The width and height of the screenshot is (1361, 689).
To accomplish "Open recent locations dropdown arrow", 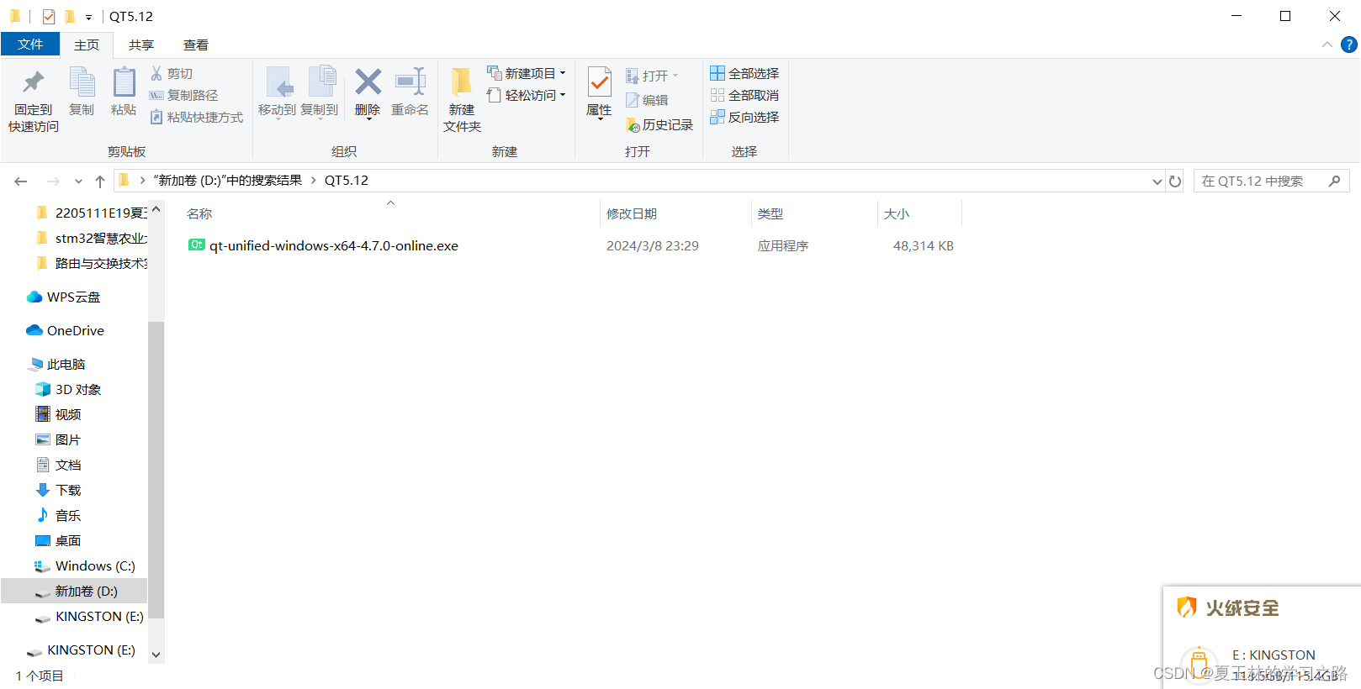I will pyautogui.click(x=78, y=181).
